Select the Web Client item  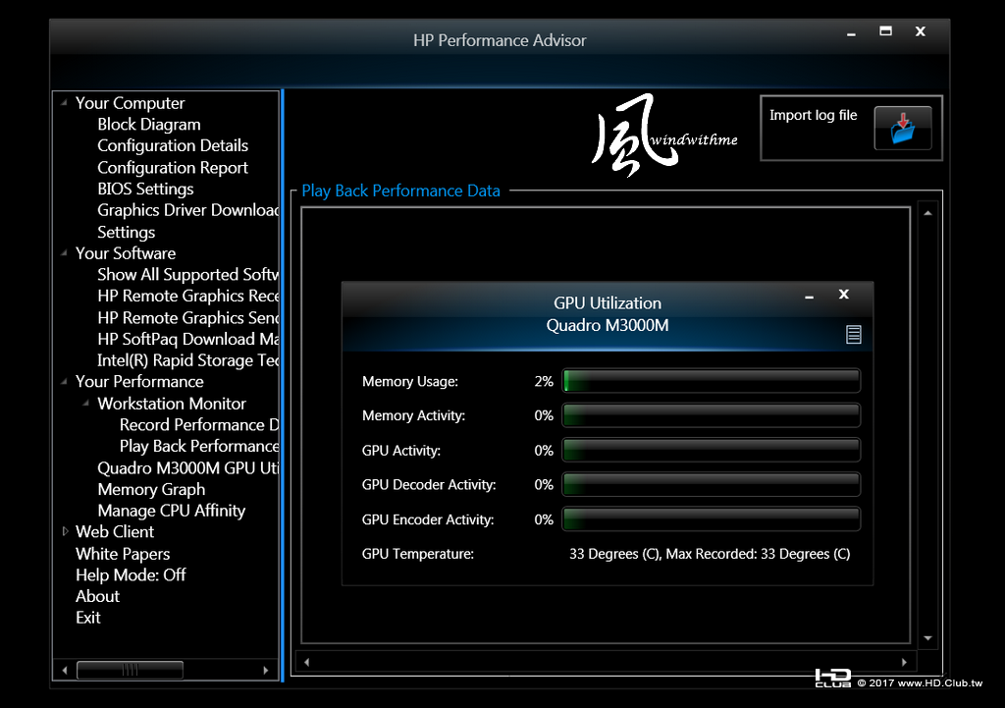[115, 531]
